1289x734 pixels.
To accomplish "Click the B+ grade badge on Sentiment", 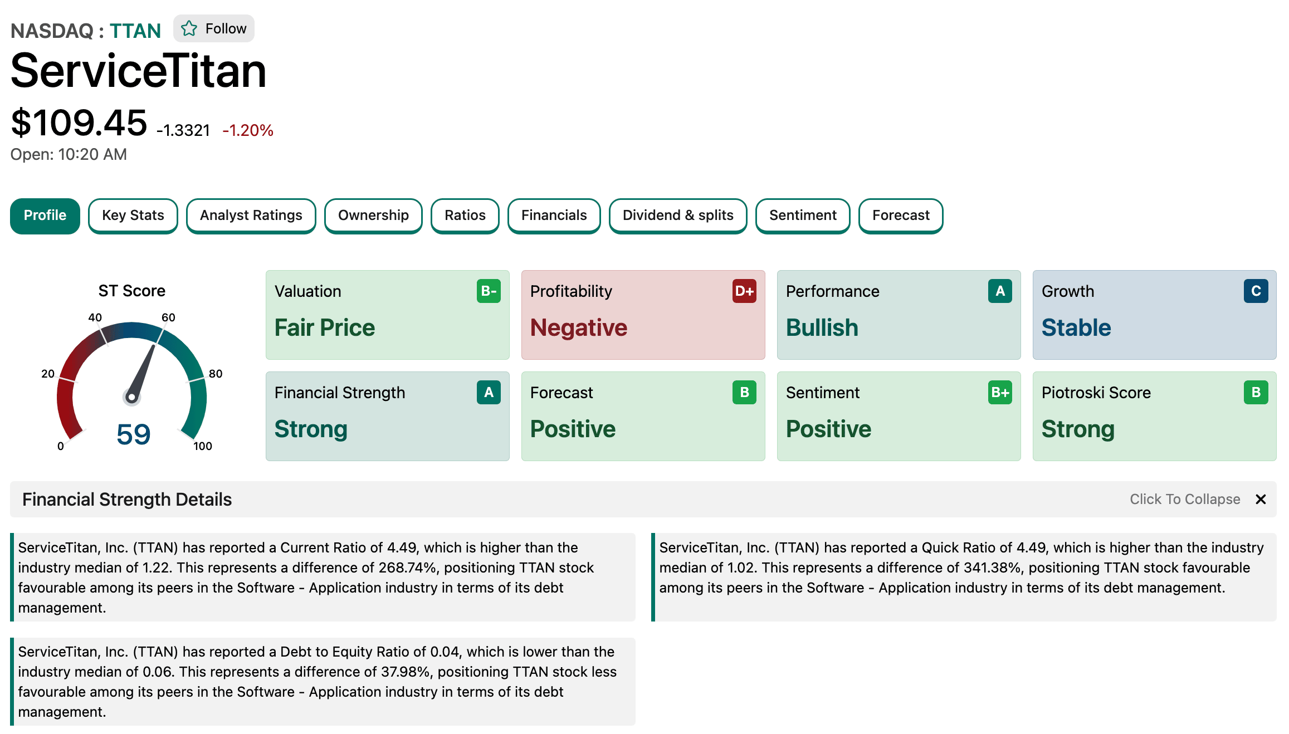I will (x=1000, y=393).
